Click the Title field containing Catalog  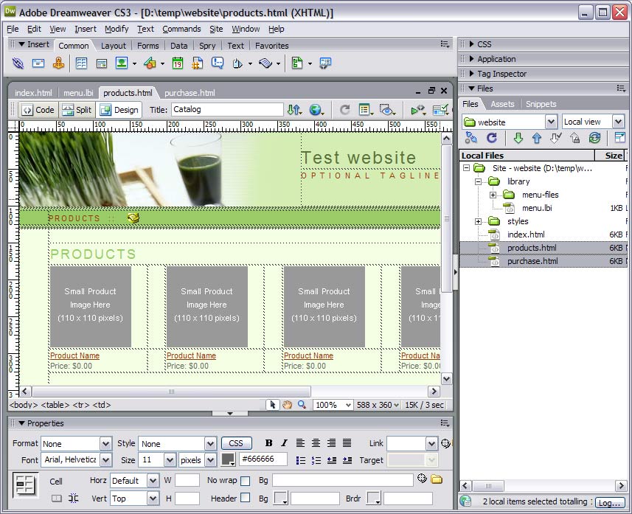[227, 110]
